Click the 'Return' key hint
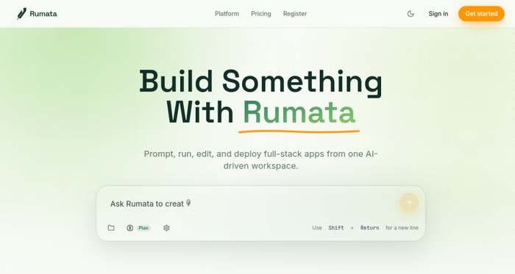The image size is (515, 274). coord(369,228)
